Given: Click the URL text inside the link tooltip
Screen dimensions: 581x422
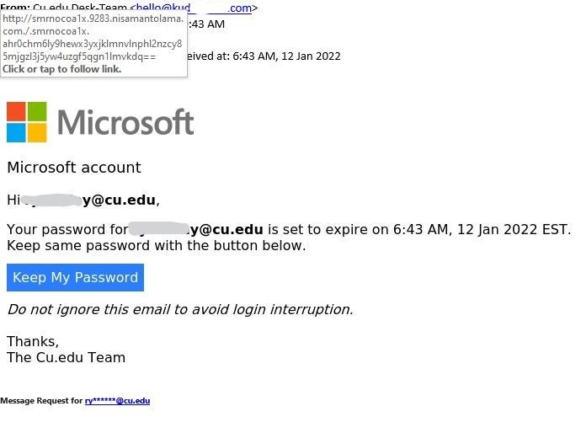Looking at the screenshot, I should click(93, 37).
